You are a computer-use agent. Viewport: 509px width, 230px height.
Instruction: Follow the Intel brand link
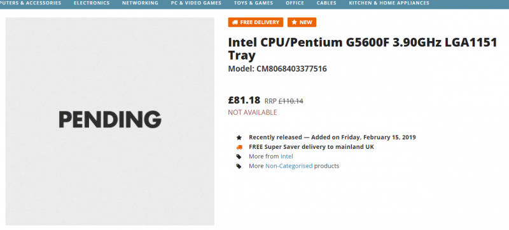pos(287,157)
